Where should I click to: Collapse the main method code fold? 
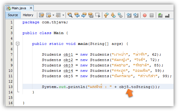[17, 44]
